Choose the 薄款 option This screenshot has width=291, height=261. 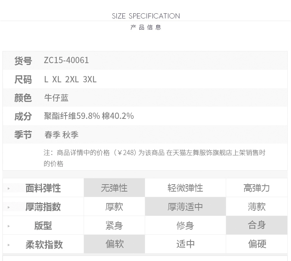point(257,206)
